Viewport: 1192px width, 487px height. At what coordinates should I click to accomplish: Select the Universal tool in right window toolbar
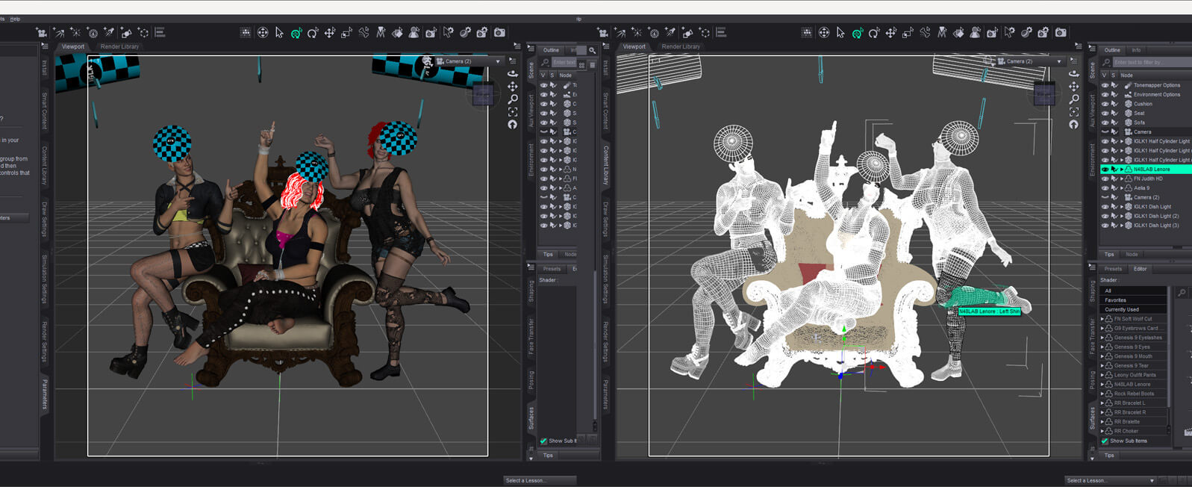857,33
